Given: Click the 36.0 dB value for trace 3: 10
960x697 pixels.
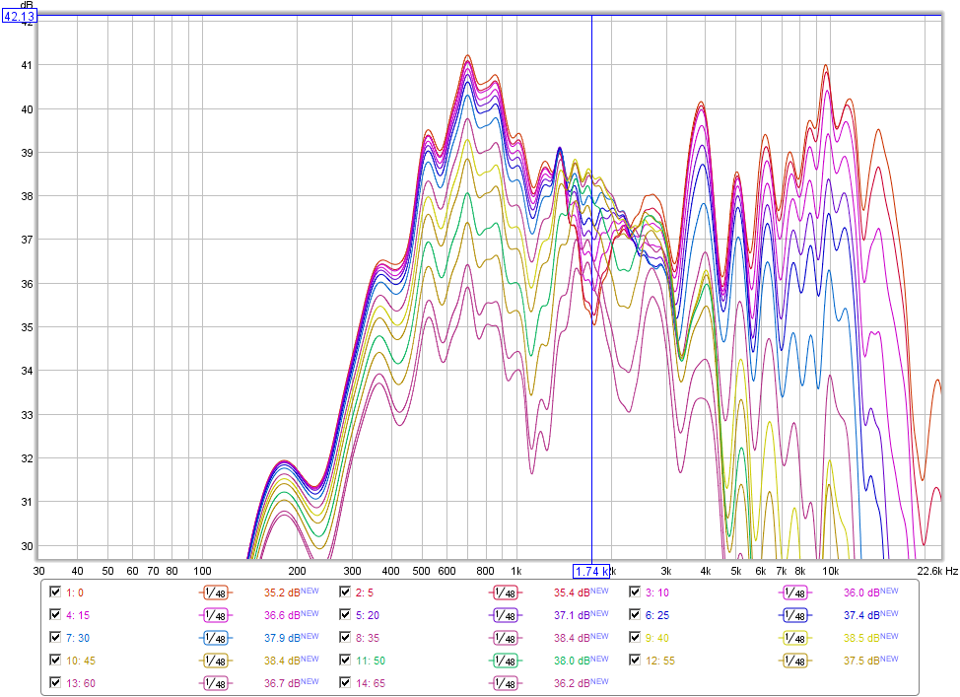Looking at the screenshot, I should (x=861, y=592).
